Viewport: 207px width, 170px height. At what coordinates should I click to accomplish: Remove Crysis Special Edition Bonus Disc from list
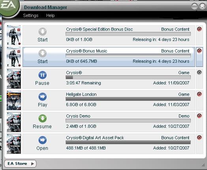pyautogui.click(x=199, y=29)
